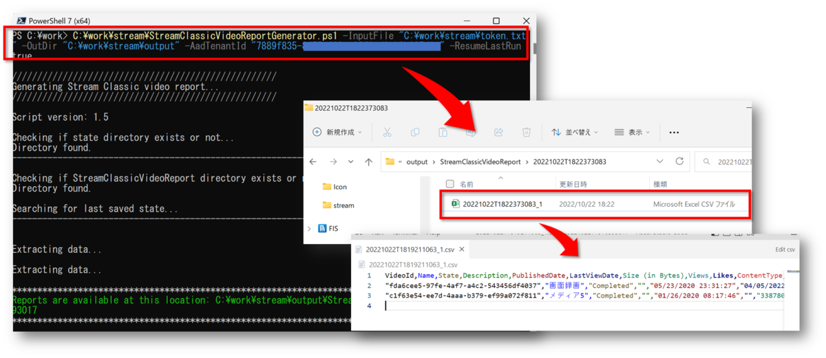Click the stream folder's folder icon

(327, 205)
